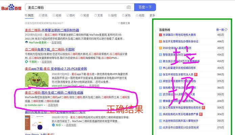Open the 知道 tab
235x135 pixels.
85,16
